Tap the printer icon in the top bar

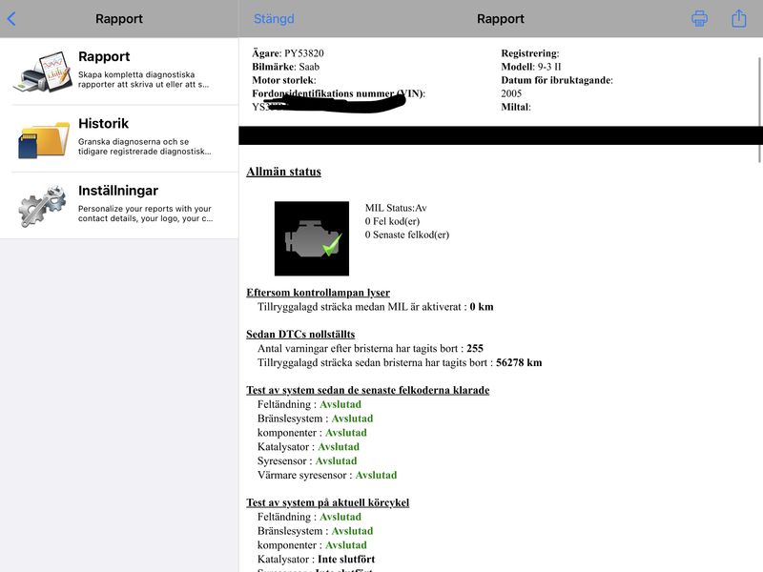click(x=699, y=18)
